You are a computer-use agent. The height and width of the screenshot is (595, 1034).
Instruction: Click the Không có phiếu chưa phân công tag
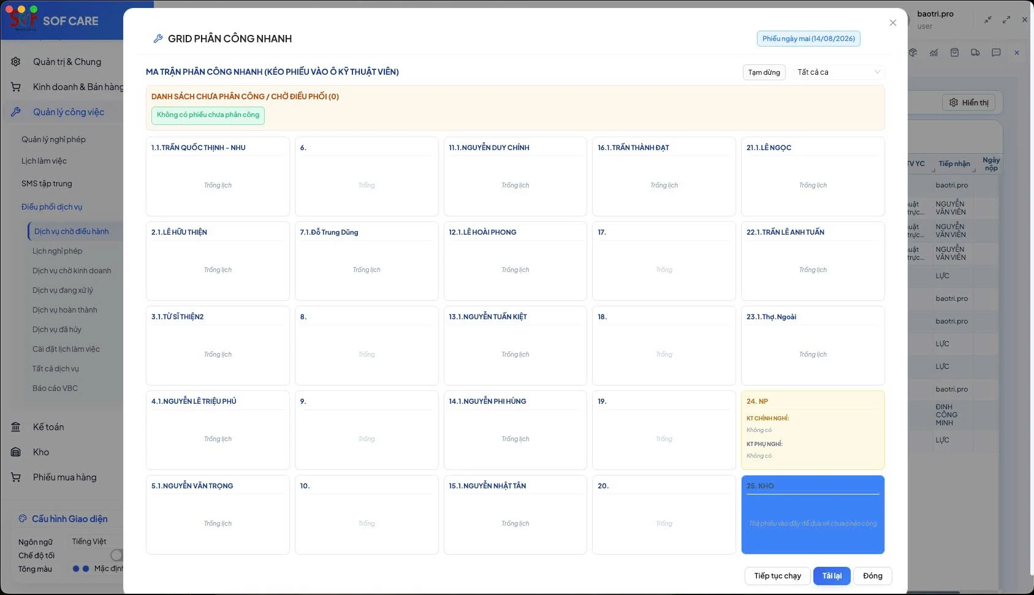point(208,115)
